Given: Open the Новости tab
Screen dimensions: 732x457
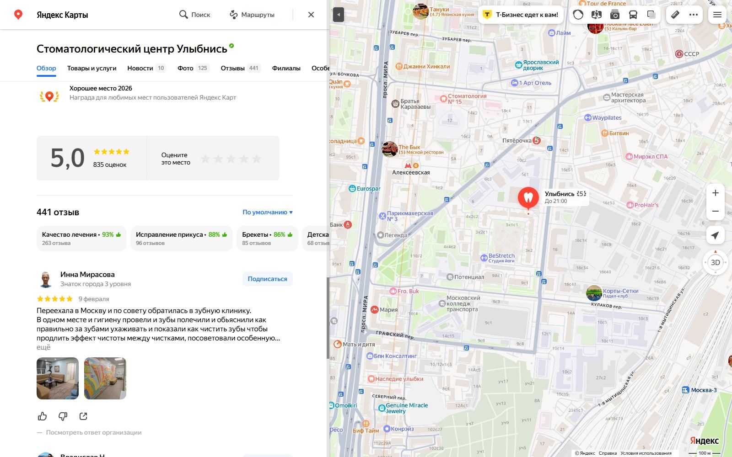Looking at the screenshot, I should pos(146,68).
